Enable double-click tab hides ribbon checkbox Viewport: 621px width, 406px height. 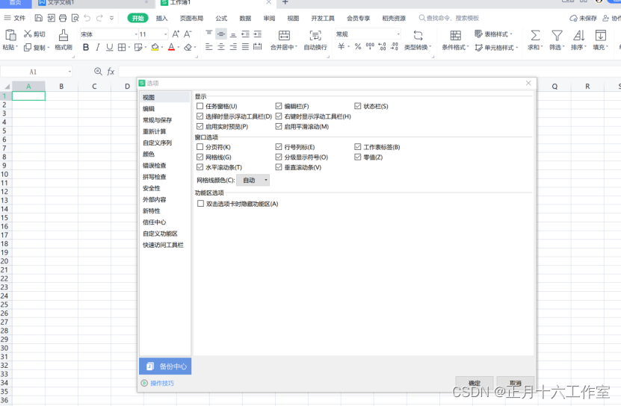point(200,204)
